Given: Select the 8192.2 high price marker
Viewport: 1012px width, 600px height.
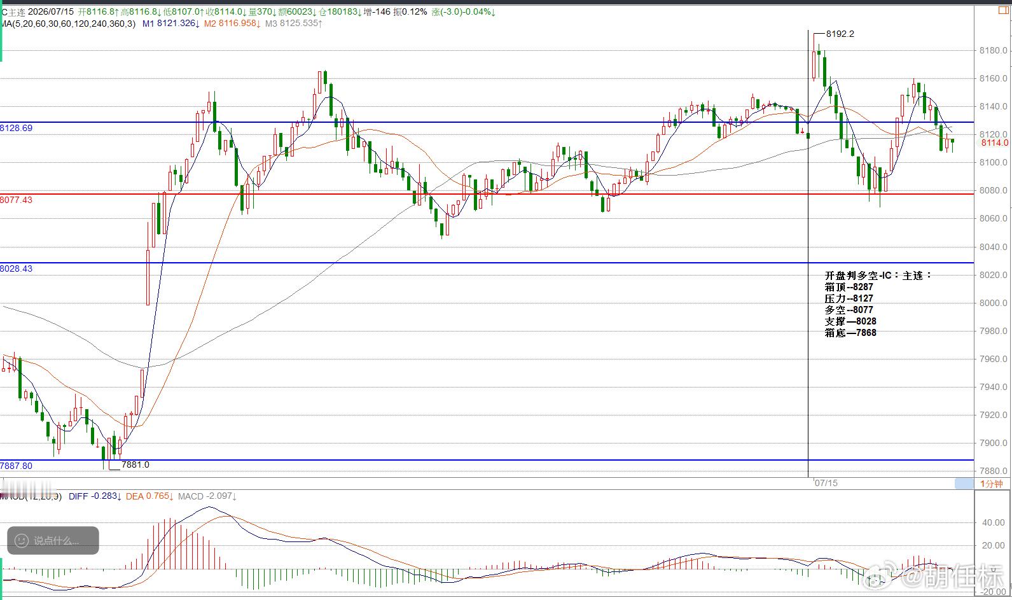Looking at the screenshot, I should point(840,34).
